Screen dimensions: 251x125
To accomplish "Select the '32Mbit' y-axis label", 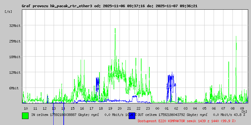I will click(x=14, y=26).
